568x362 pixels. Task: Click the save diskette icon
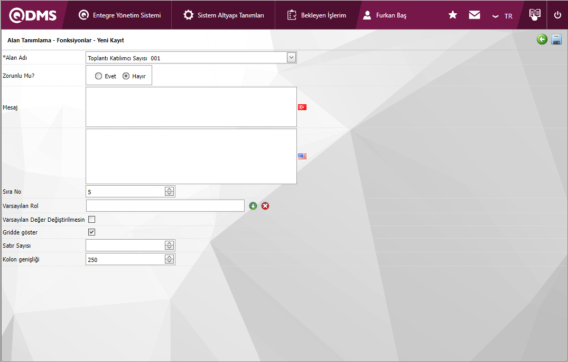(x=556, y=39)
